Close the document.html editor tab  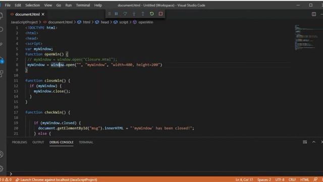click(x=43, y=14)
